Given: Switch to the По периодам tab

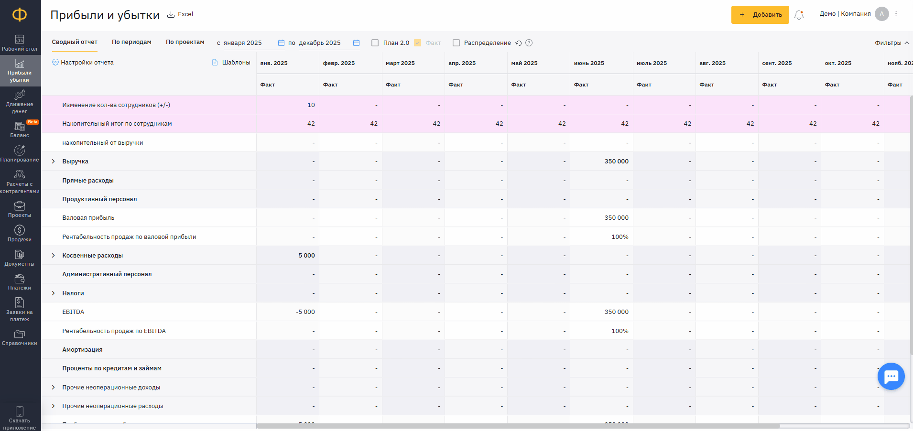Looking at the screenshot, I should tap(131, 42).
